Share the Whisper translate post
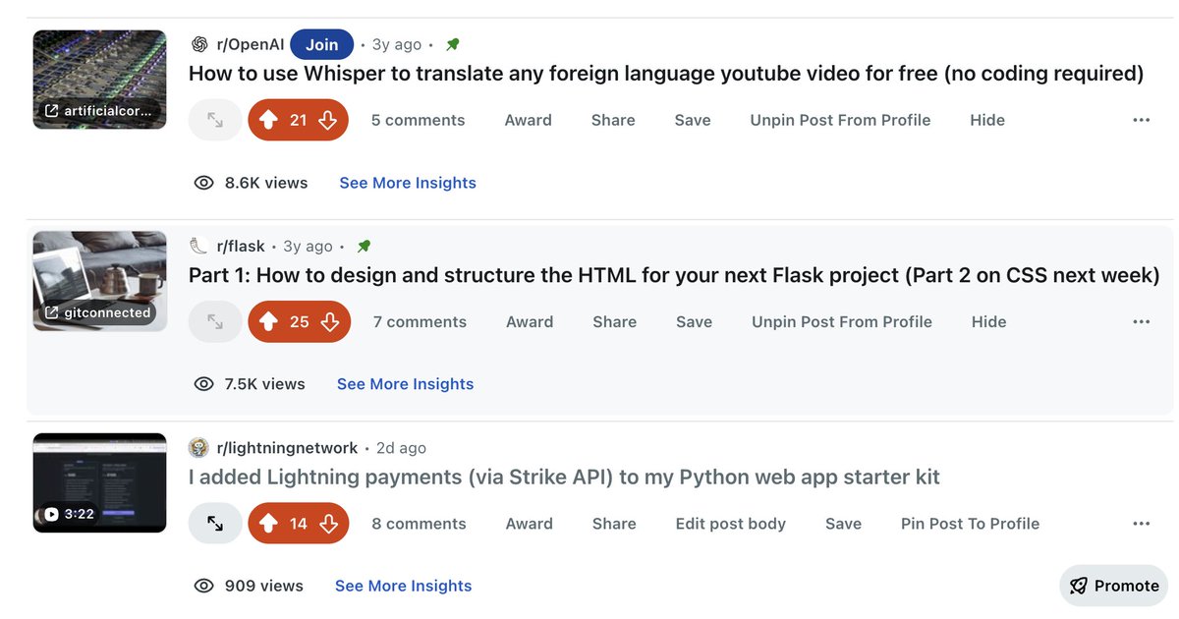Viewport: 1179px width, 619px height. pos(613,120)
